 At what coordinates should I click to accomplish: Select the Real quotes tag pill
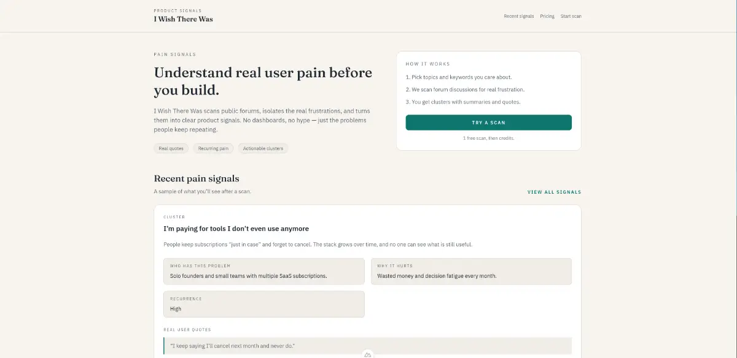[171, 148]
